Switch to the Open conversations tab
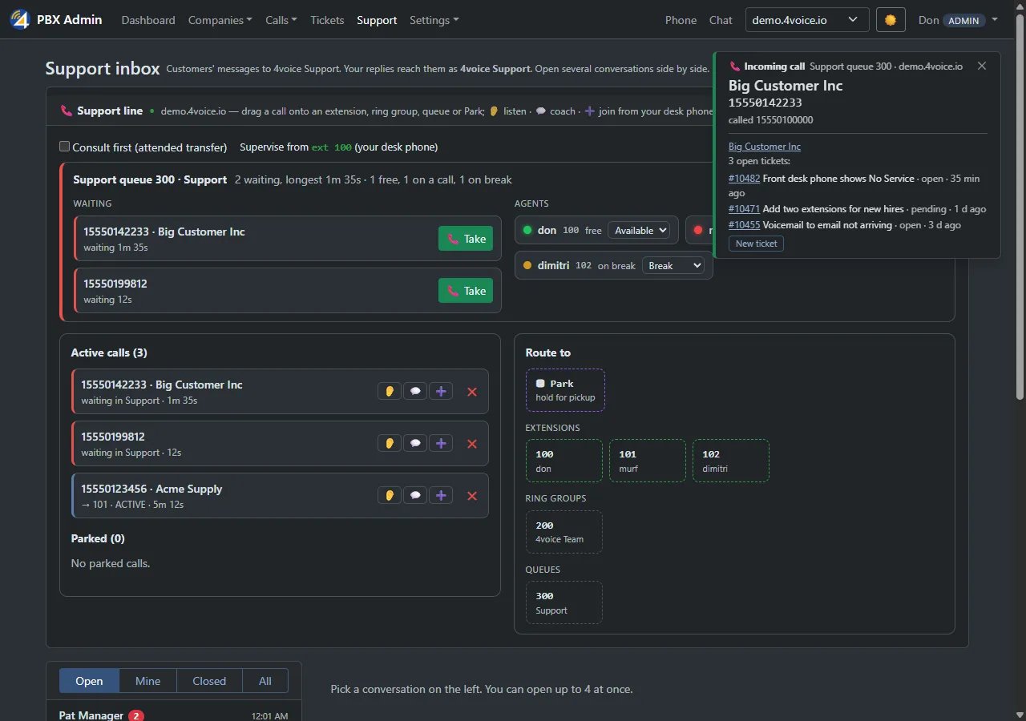The height and width of the screenshot is (721, 1026). click(89, 681)
